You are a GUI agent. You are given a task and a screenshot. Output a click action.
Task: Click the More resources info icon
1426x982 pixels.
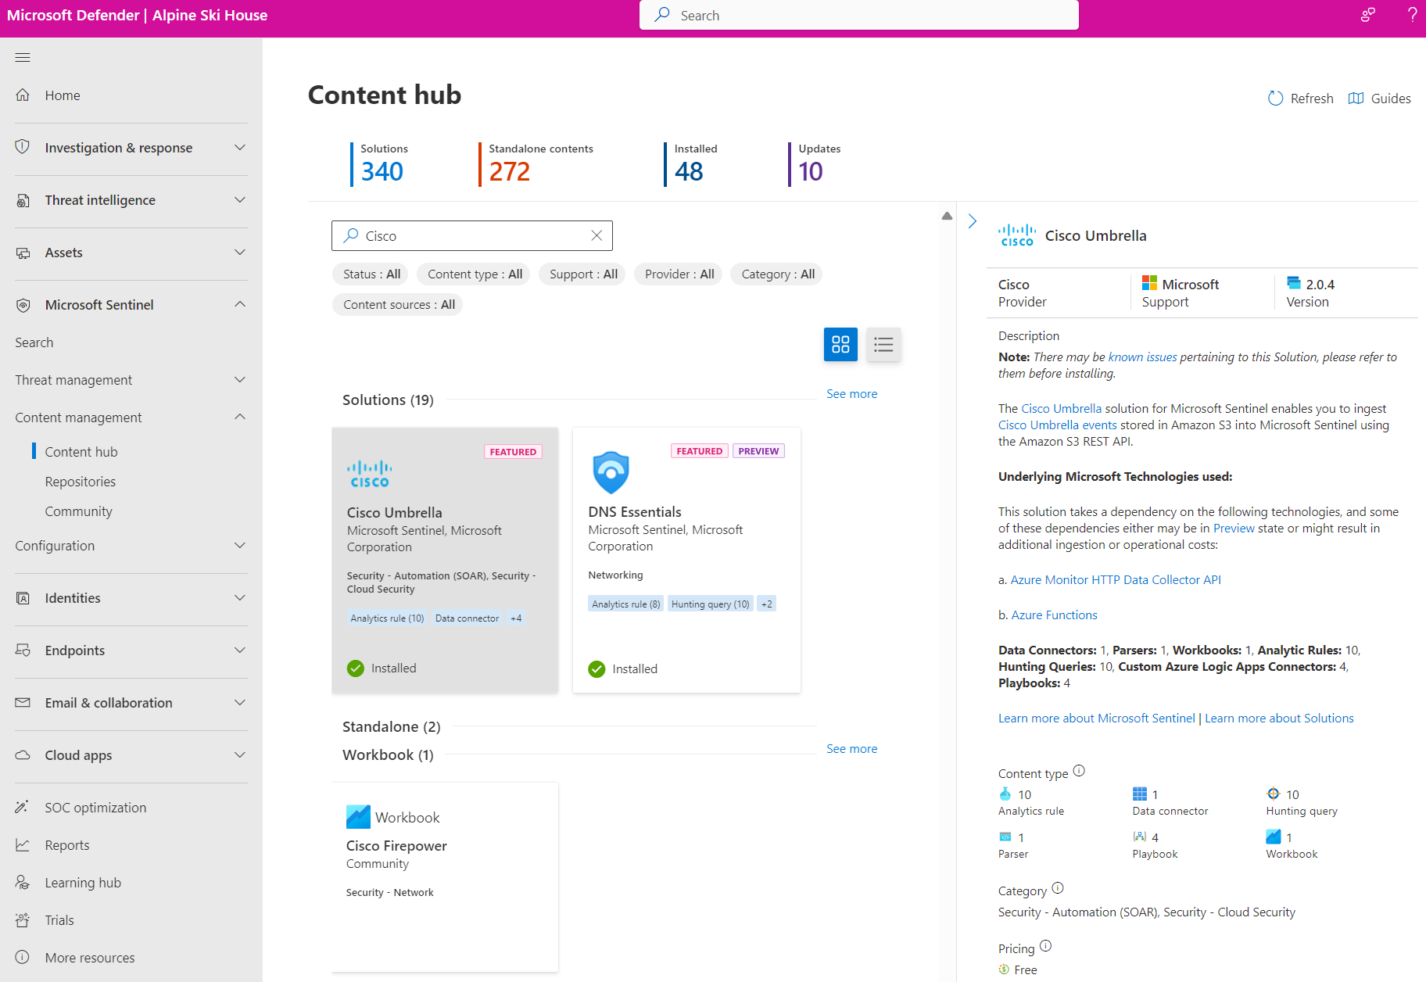[x=23, y=957]
